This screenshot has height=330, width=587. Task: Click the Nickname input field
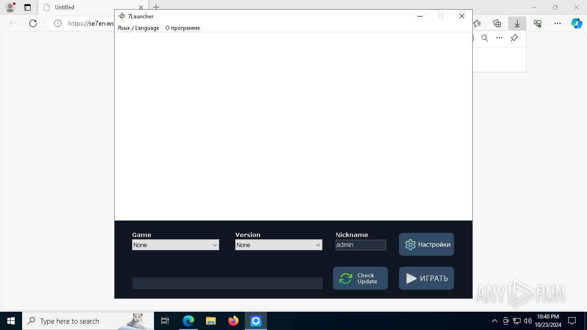[x=361, y=245]
